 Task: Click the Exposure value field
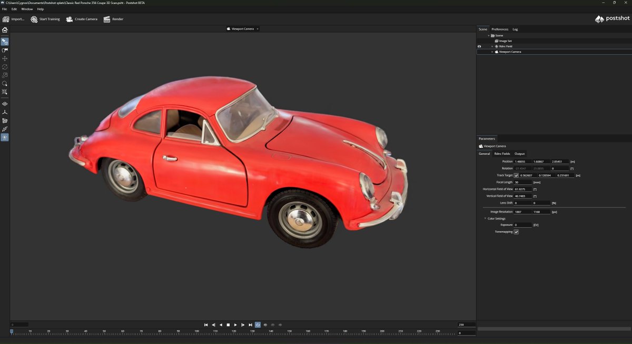pos(523,225)
